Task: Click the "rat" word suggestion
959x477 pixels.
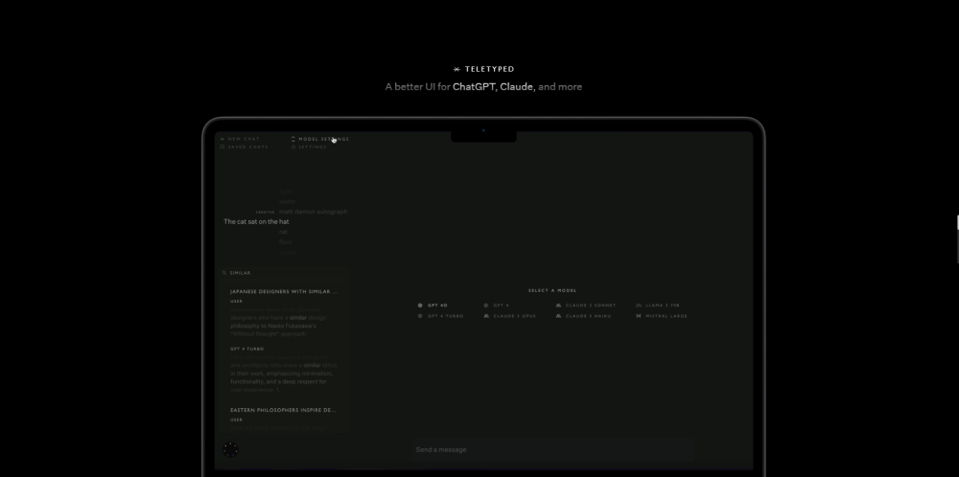Action: (284, 232)
